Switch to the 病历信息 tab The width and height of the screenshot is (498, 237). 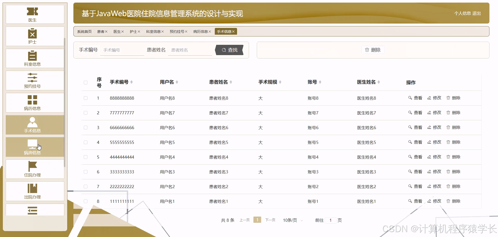(200, 31)
